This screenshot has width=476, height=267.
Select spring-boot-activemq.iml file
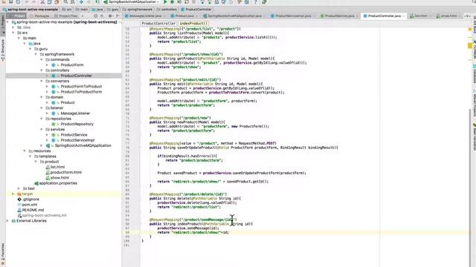point(44,215)
